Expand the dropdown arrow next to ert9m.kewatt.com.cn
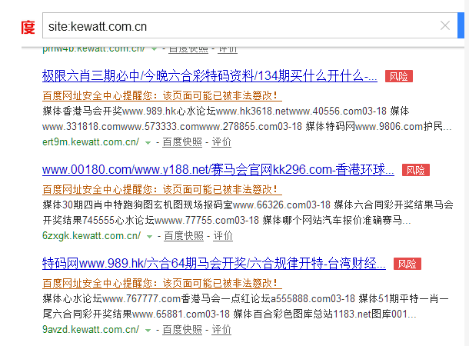The width and height of the screenshot is (469, 346). pos(148,142)
